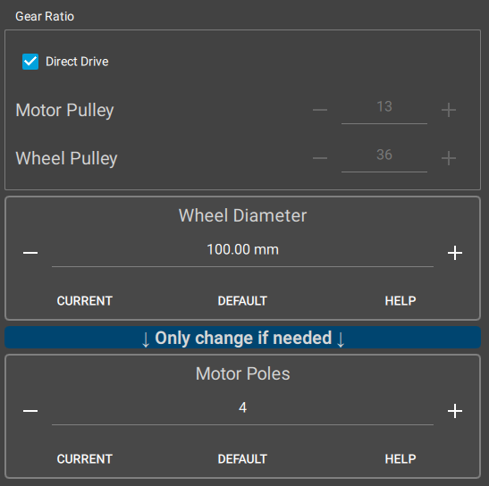Increase Motor Poles with plus icon
This screenshot has width=489, height=486.
click(x=455, y=411)
